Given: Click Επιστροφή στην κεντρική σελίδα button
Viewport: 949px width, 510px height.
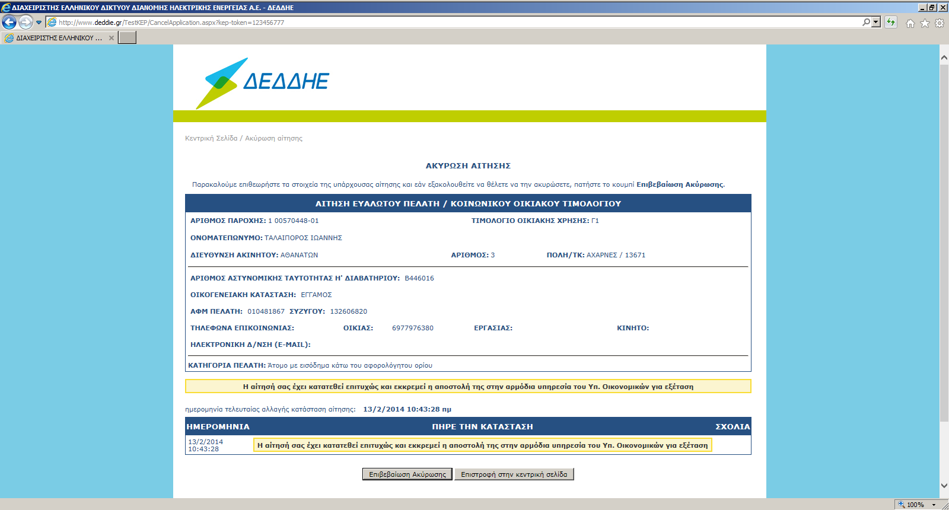Looking at the screenshot, I should 514,474.
